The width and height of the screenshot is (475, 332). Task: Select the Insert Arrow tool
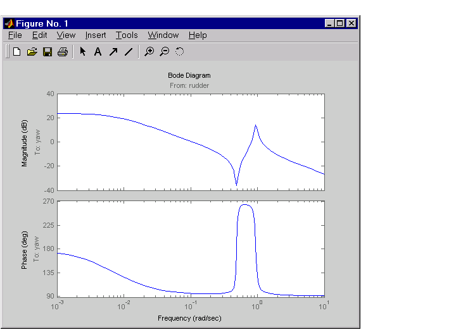tap(113, 52)
